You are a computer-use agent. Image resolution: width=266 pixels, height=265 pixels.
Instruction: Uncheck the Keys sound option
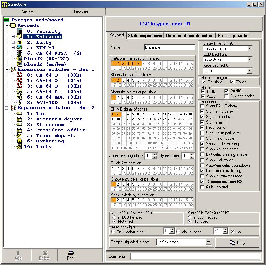tap(202, 127)
